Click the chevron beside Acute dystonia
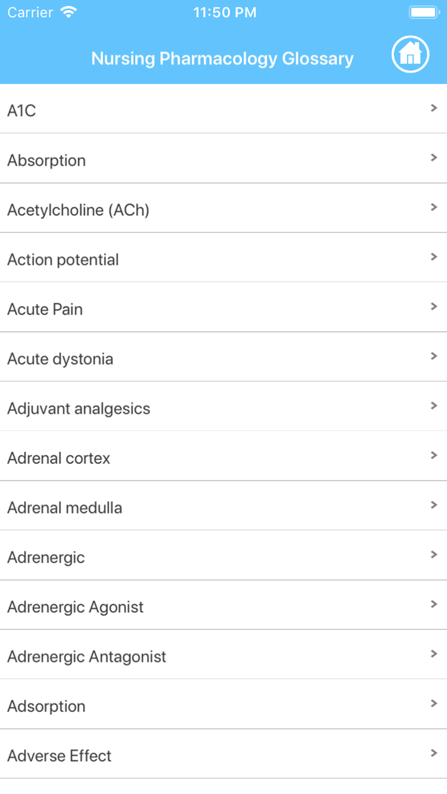This screenshot has height=794, width=447. point(434,356)
